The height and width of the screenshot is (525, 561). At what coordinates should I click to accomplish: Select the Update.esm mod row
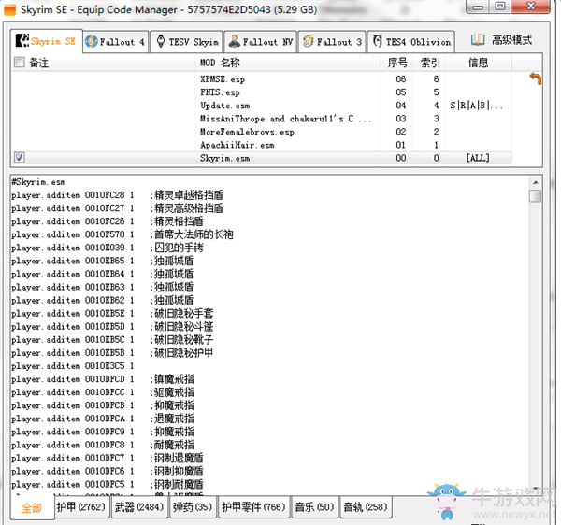(261, 106)
